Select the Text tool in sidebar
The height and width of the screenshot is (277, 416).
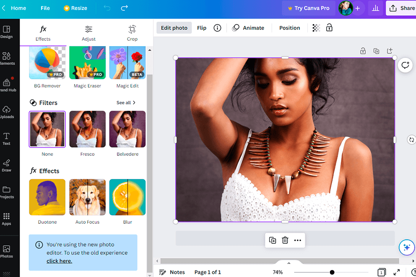[x=6, y=139]
